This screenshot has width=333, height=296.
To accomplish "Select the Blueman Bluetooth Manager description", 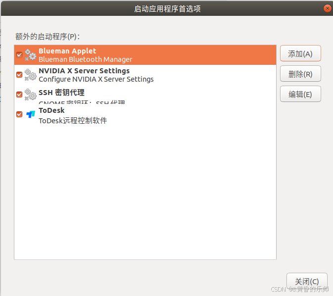I will [86, 59].
